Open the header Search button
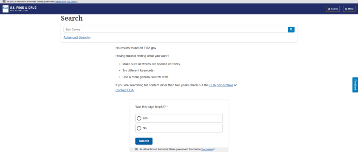This screenshot has height=158, width=358. (333, 9)
